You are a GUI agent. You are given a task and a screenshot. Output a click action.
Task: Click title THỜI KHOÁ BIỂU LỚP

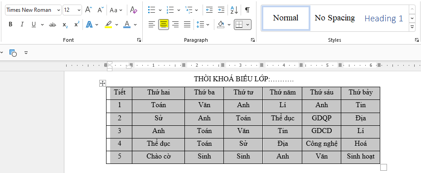[244, 79]
